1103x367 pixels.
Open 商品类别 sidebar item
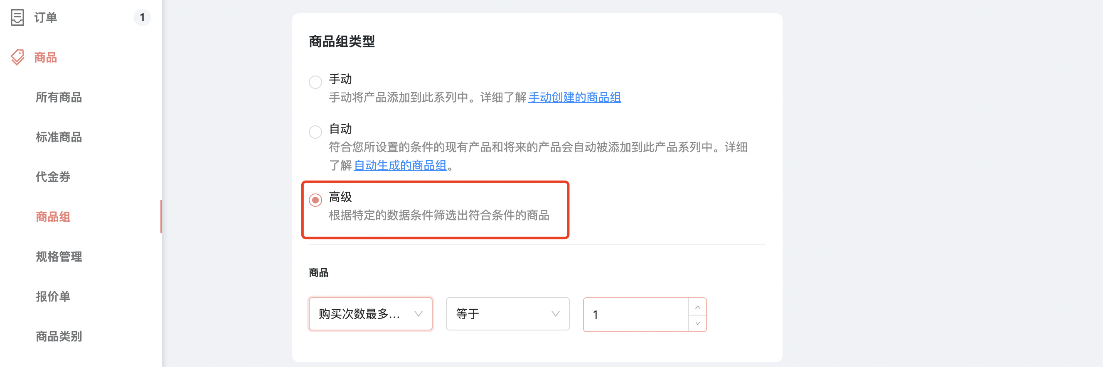[59, 337]
